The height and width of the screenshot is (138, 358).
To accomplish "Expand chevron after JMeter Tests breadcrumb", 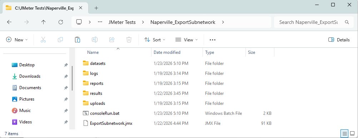I will (x=143, y=22).
